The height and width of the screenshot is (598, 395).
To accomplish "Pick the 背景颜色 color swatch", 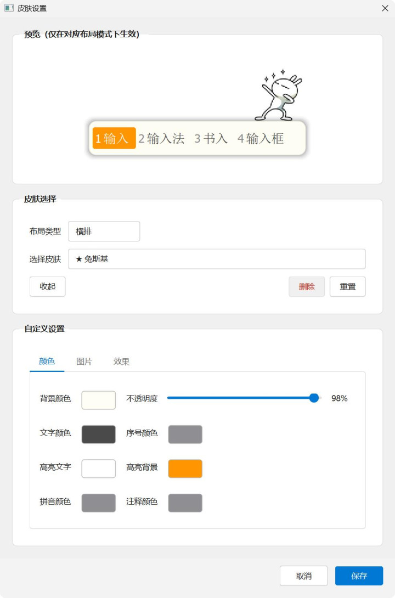I will (99, 400).
